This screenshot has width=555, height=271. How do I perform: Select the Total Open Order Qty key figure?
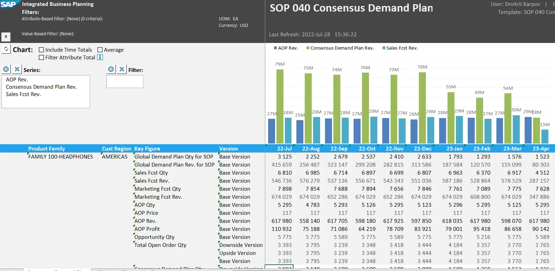click(x=160, y=245)
